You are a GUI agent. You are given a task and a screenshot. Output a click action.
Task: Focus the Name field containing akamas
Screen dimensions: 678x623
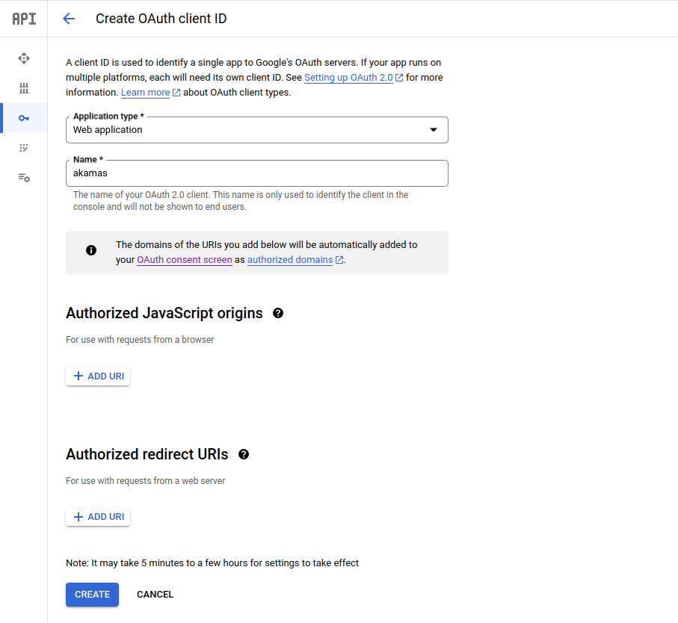pos(256,173)
